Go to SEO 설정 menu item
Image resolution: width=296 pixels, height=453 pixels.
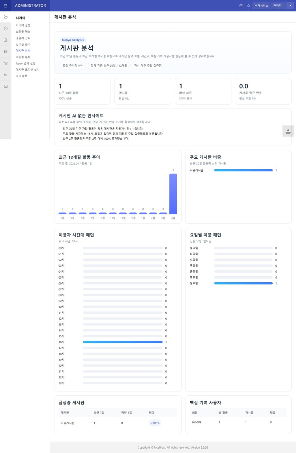(x=21, y=76)
